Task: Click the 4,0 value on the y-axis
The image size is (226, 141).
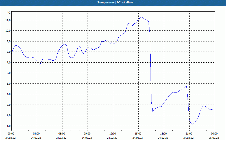Action: click(x=8, y=94)
